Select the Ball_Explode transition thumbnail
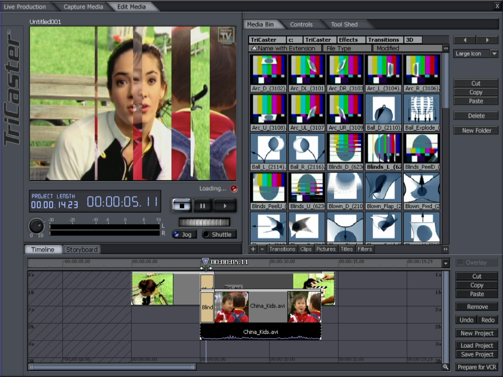 [x=422, y=113]
